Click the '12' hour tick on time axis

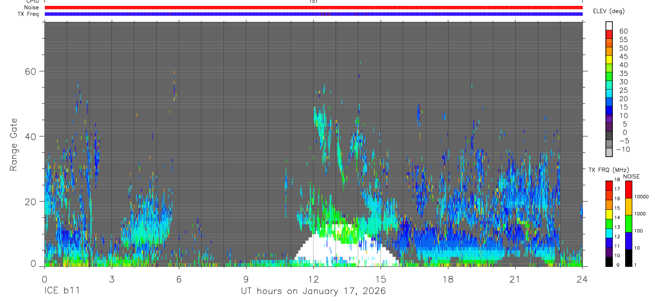[x=313, y=279]
